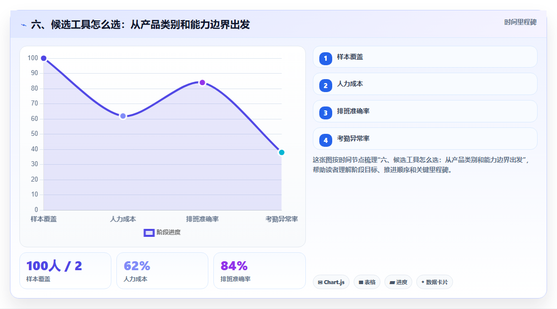Click the x-axis label 考勤异常率

pyautogui.click(x=281, y=219)
